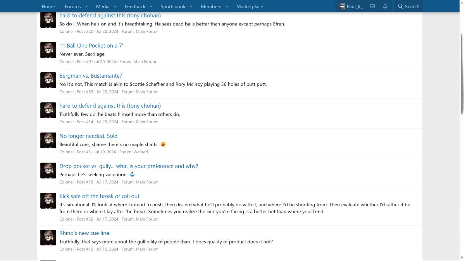Click 'Forum: Main Forum' in post #59 row
The image size is (465, 270).
click(x=140, y=92)
